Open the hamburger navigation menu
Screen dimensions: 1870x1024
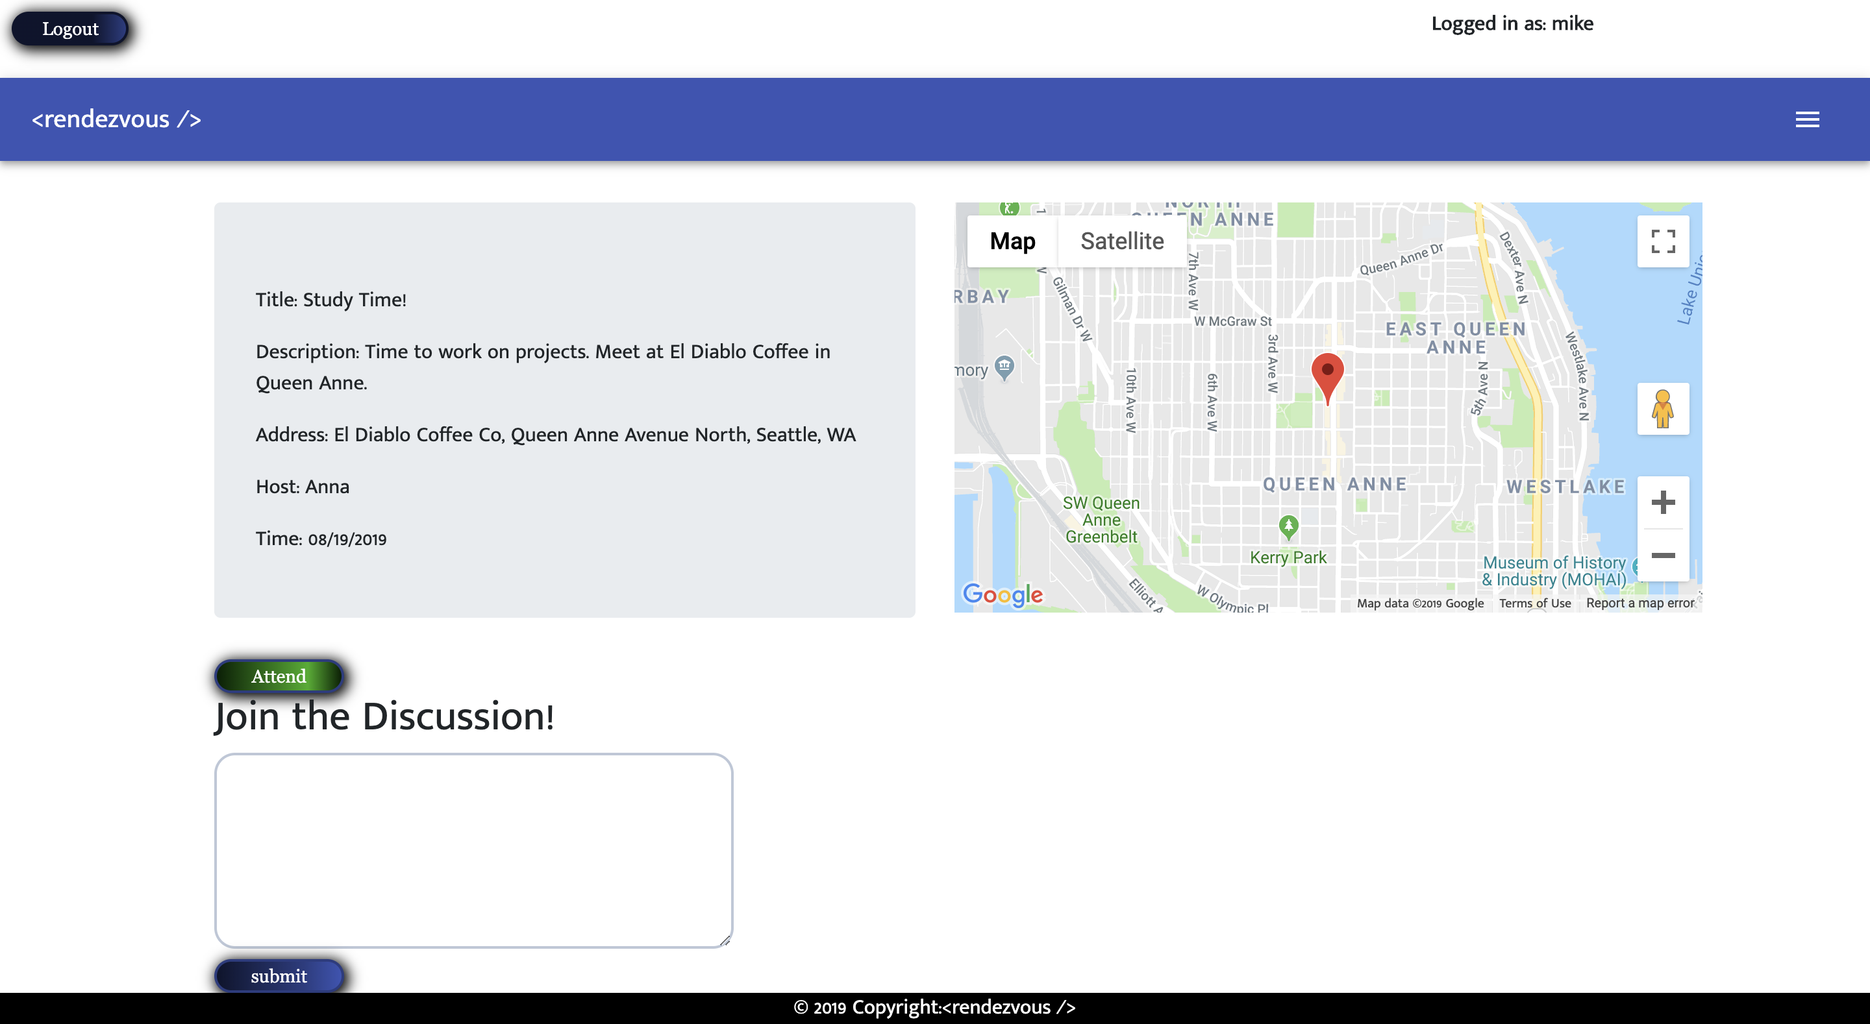click(x=1807, y=120)
